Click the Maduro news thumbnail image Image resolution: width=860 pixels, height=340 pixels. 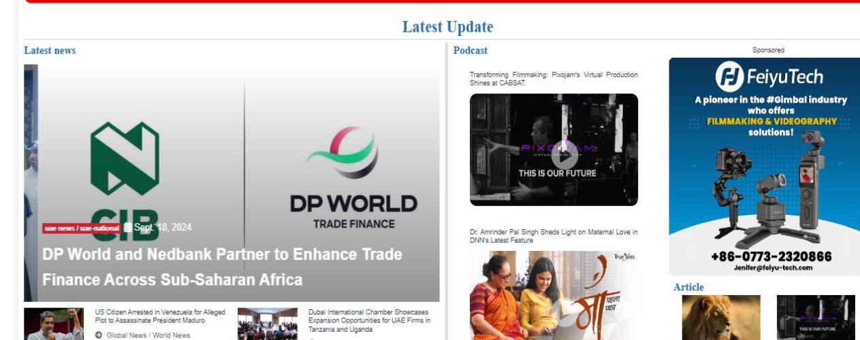(x=54, y=324)
